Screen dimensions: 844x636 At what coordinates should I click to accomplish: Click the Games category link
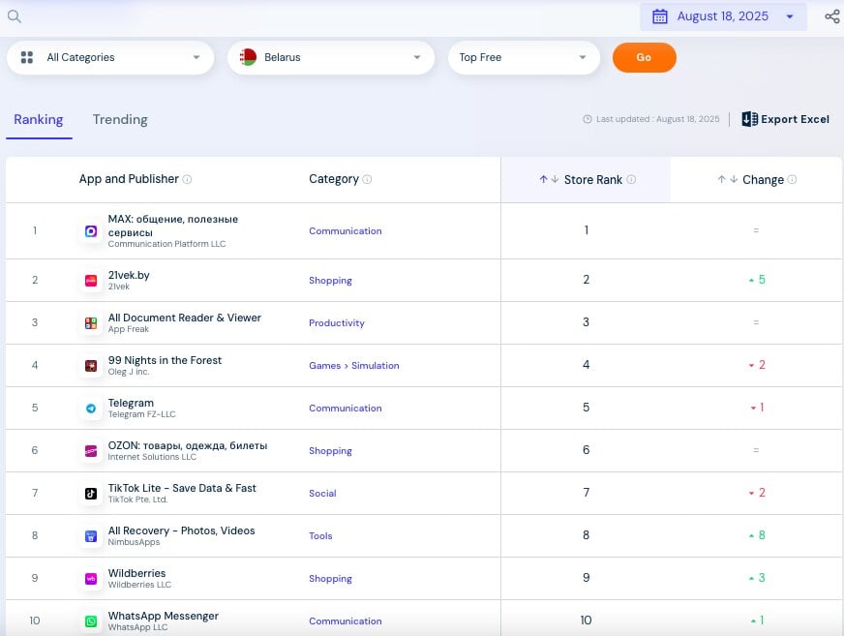(x=324, y=366)
